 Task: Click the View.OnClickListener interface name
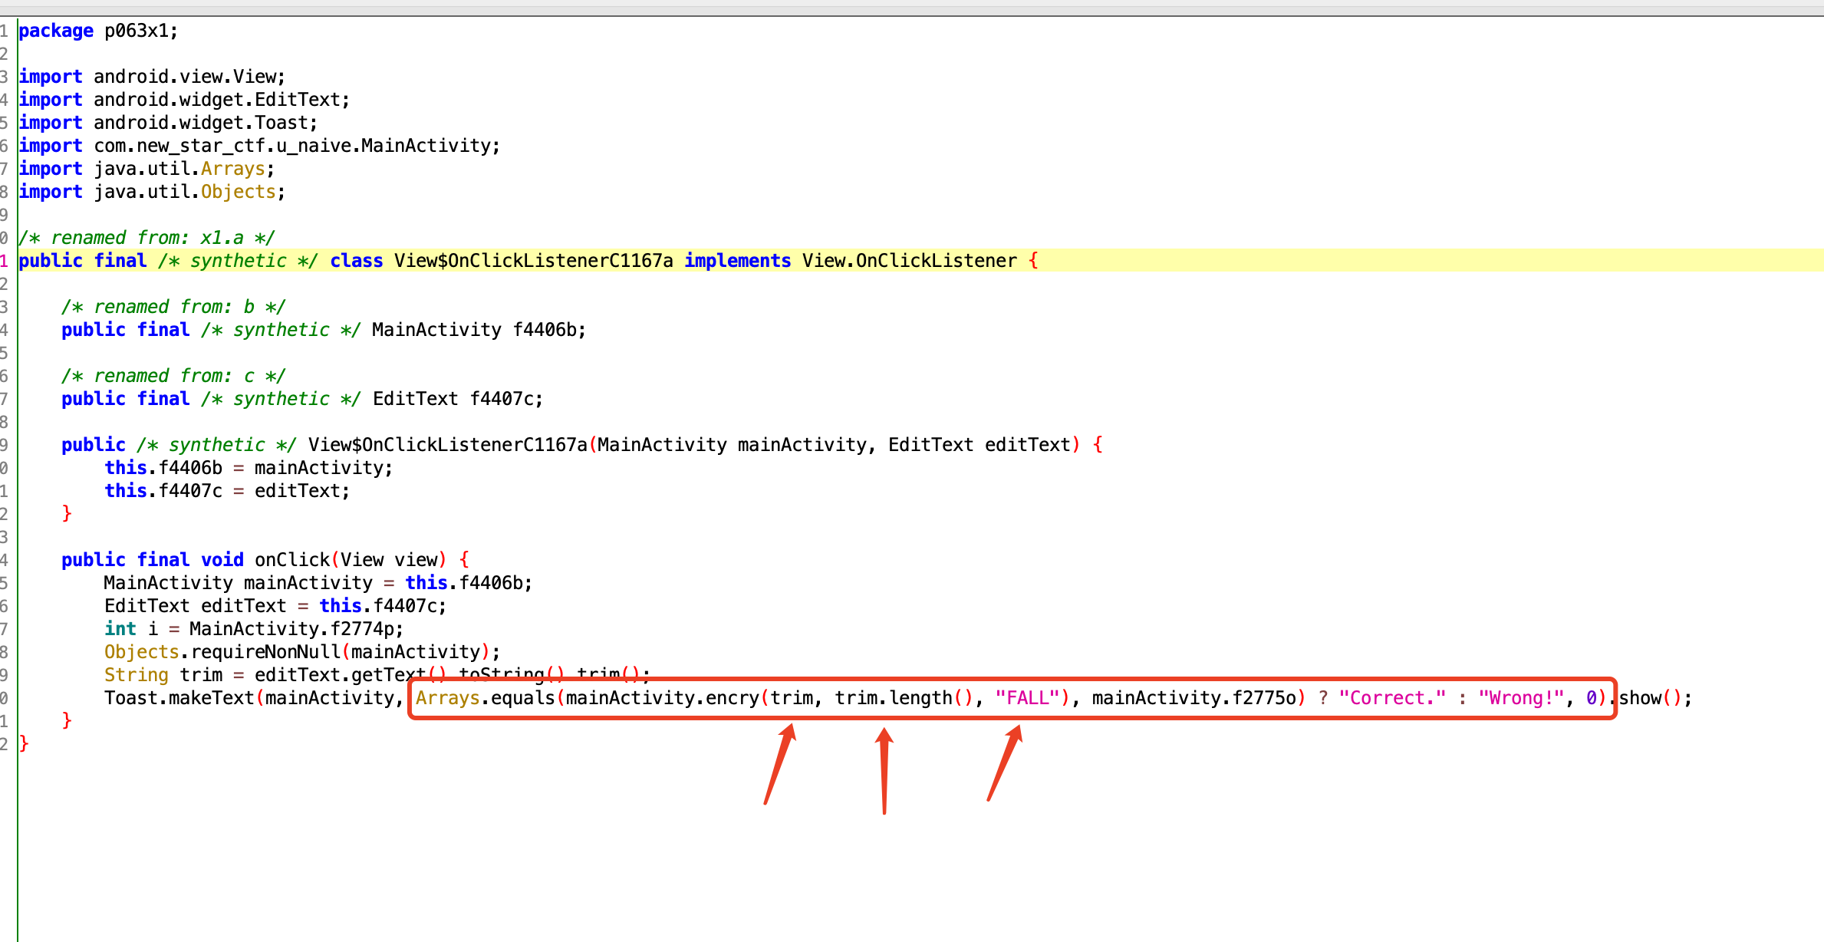tap(909, 261)
